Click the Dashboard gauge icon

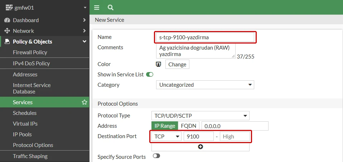pyautogui.click(x=7, y=20)
